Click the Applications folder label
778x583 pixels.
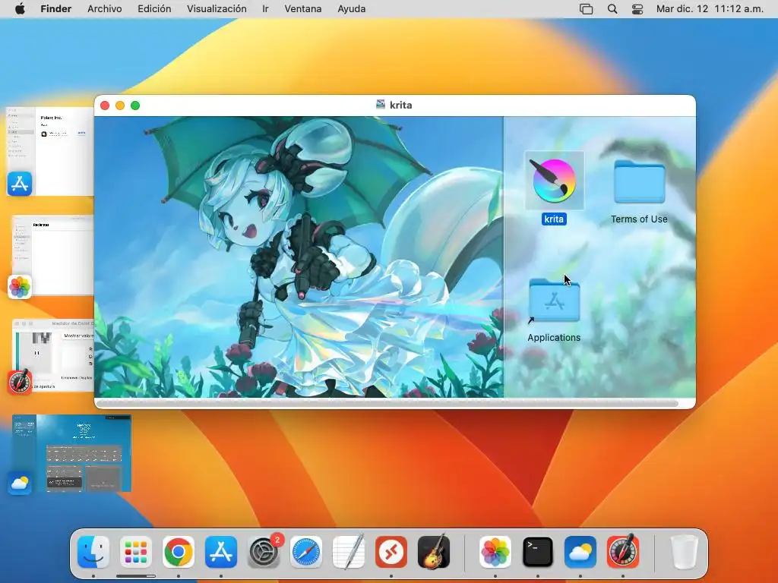pyautogui.click(x=554, y=338)
